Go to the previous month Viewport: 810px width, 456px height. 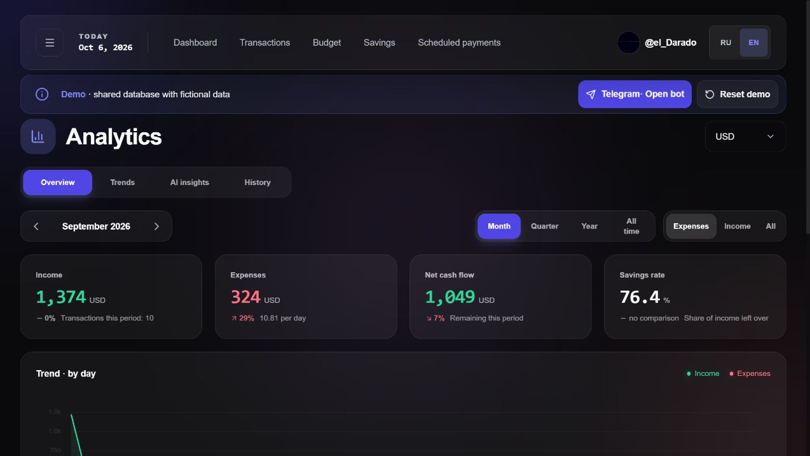tap(36, 226)
